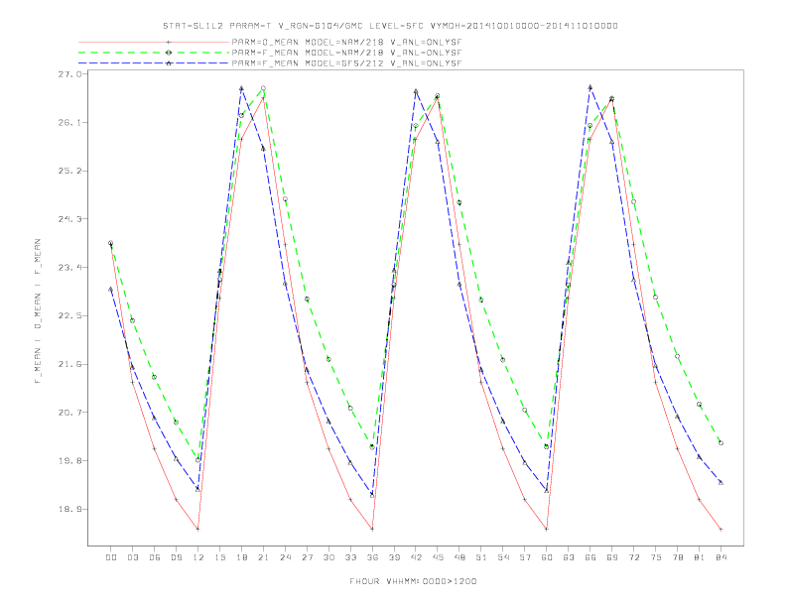
Task: Click the y-axis value 27.0
Action: click(x=69, y=74)
